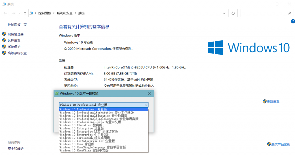Select ServerRdsh 虚拟桌面版 option
Image resolution: width=296 pixels, height=156 pixels.
point(104,138)
